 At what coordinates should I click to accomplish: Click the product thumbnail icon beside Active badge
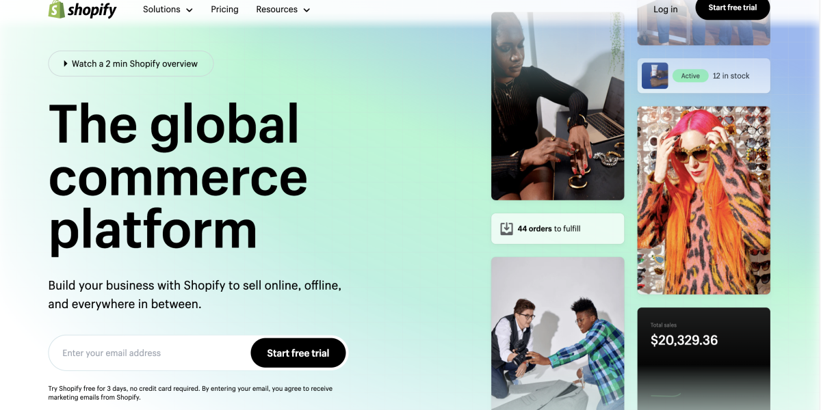[x=655, y=76]
